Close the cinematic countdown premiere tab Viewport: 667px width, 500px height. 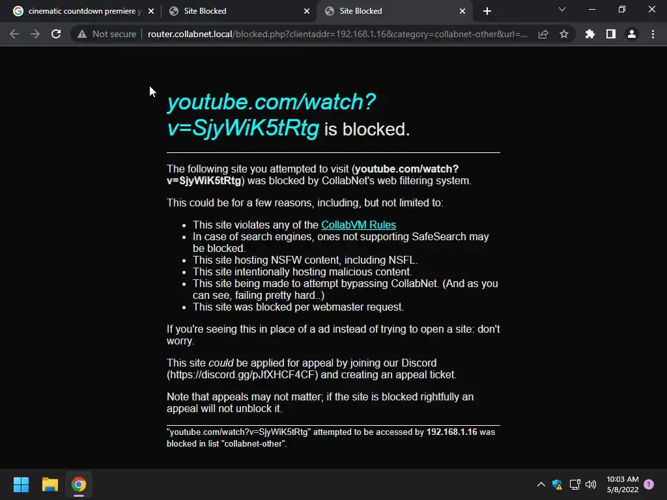pyautogui.click(x=151, y=11)
